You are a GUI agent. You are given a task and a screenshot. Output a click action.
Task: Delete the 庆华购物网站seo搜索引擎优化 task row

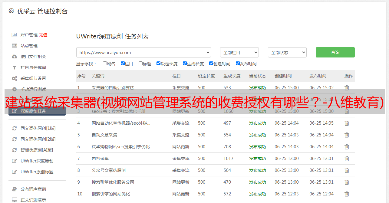[347, 147]
